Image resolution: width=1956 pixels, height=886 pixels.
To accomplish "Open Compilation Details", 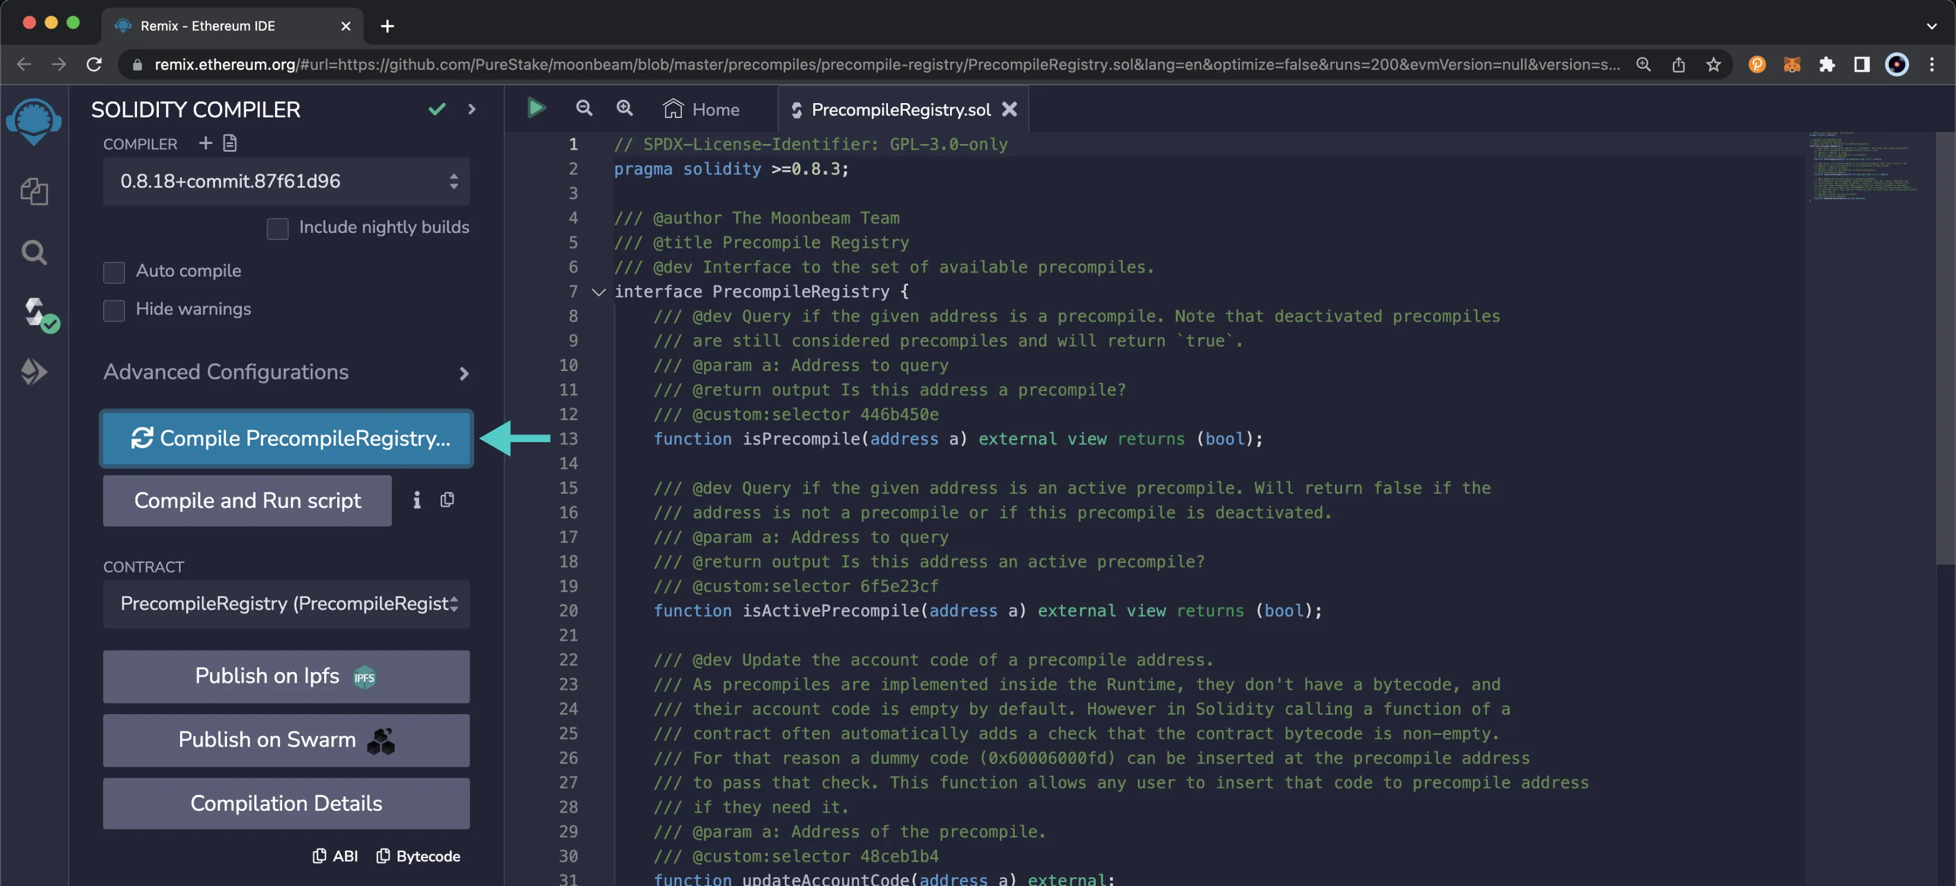I will pos(286,803).
